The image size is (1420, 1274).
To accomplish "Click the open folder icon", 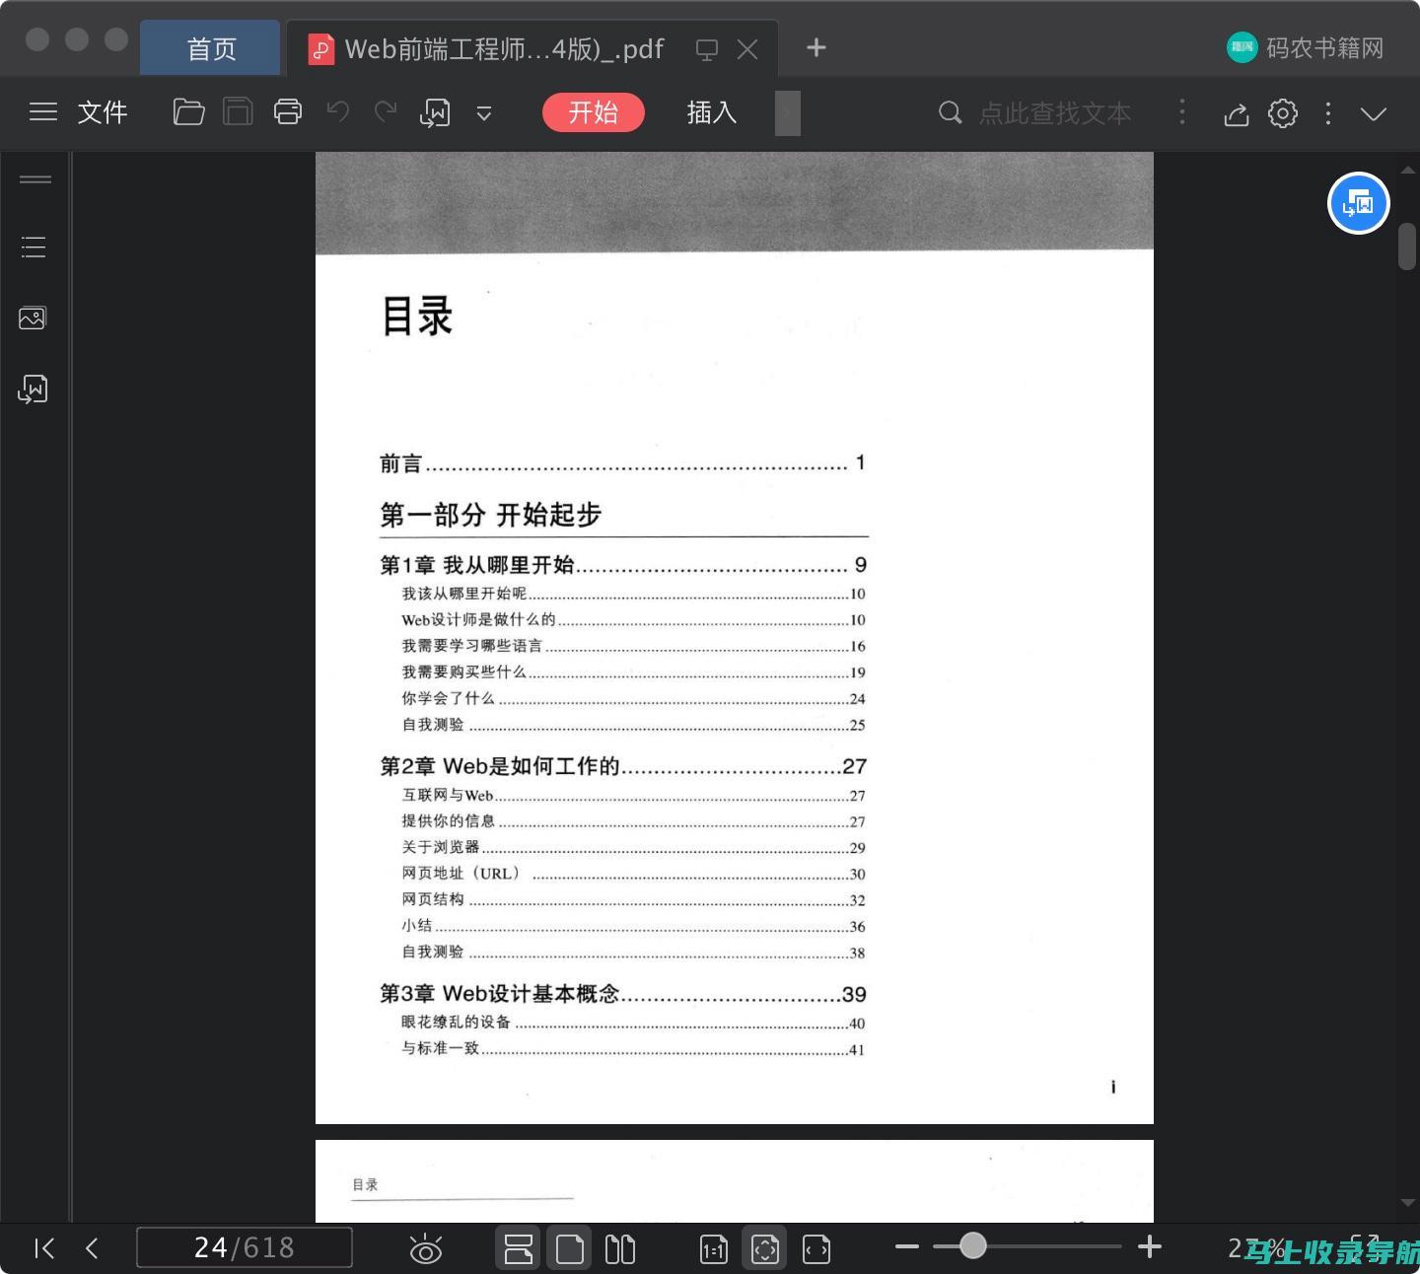I will (188, 112).
